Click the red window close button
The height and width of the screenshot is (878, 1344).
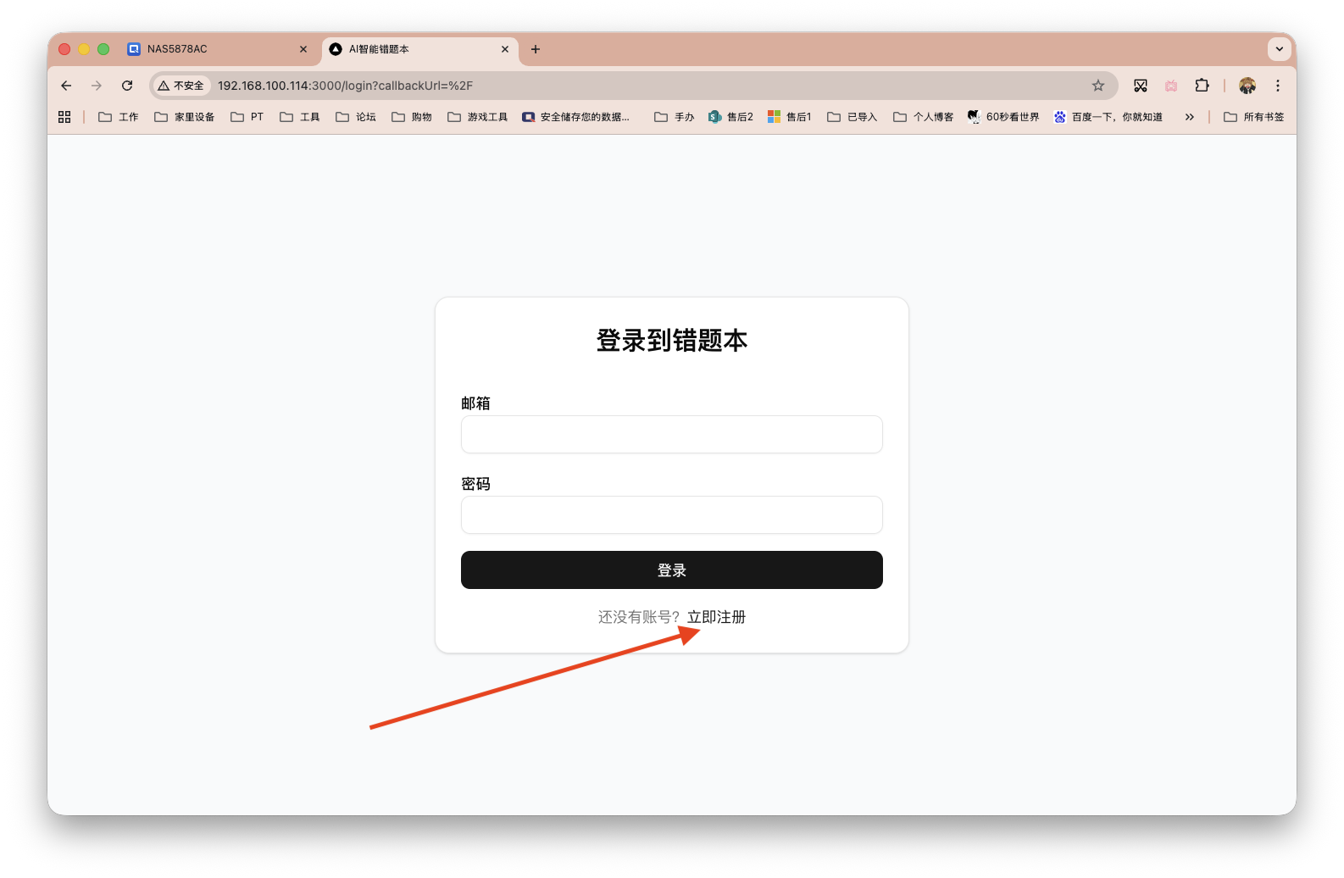tap(64, 49)
